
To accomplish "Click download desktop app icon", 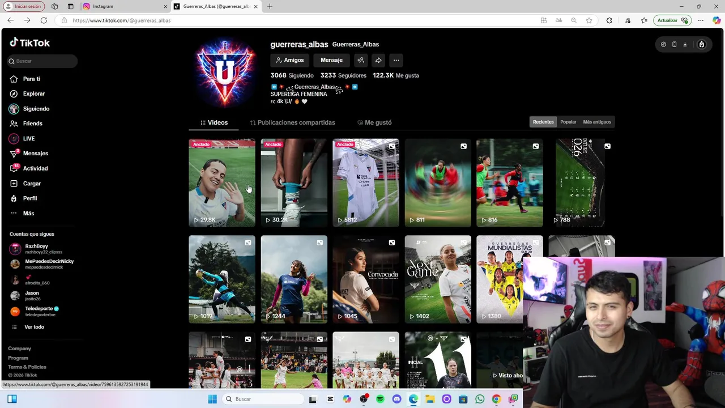I will coord(685,44).
